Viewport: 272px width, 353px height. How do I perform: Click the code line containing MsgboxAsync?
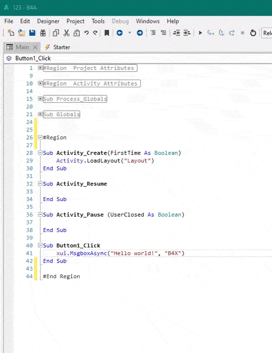[x=120, y=253]
